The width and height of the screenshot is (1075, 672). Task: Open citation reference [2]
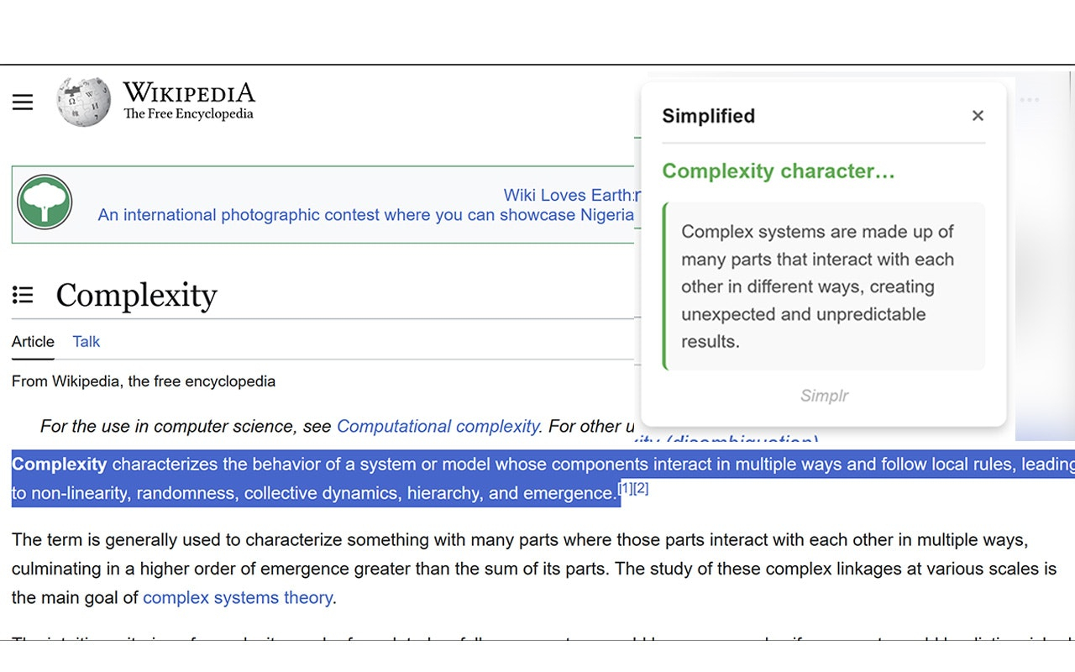641,488
